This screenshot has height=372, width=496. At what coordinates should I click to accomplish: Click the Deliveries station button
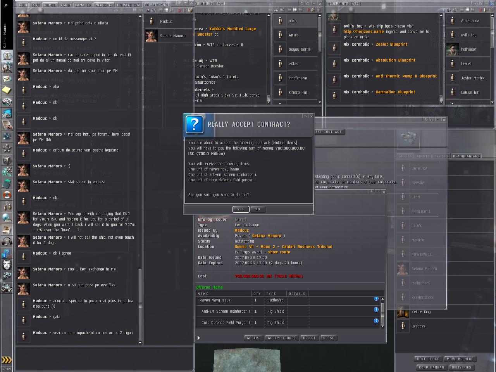tap(462, 367)
